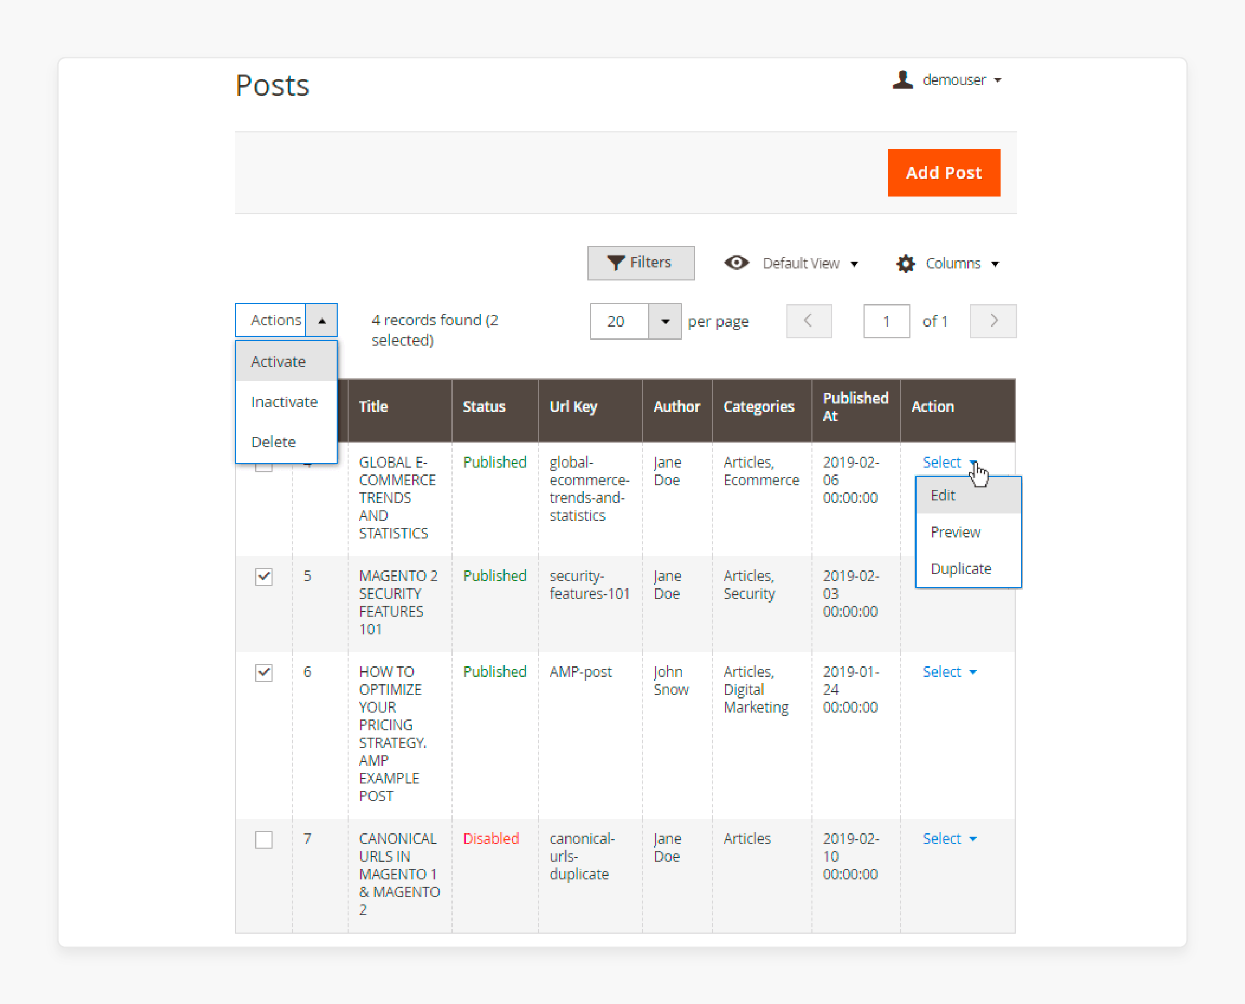Open the Filters panel

point(640,263)
